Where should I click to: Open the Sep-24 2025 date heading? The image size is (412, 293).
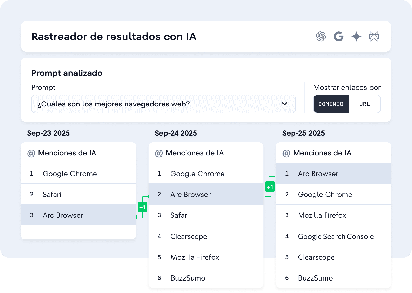coord(176,133)
